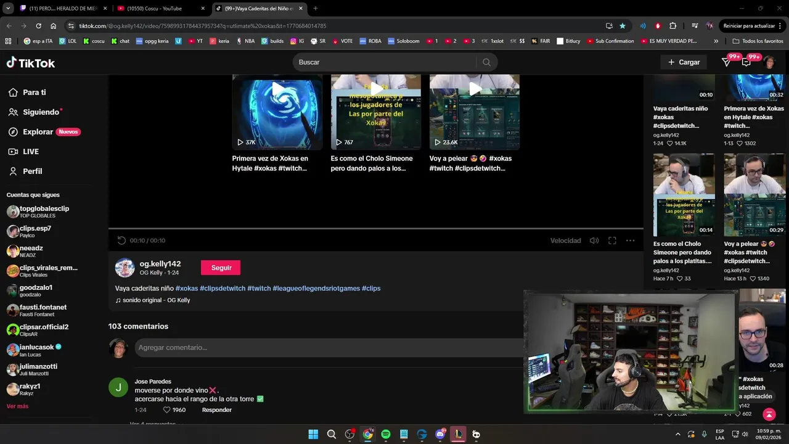This screenshot has width=789, height=444.
Task: Open Discord from the taskbar
Action: pos(440,434)
